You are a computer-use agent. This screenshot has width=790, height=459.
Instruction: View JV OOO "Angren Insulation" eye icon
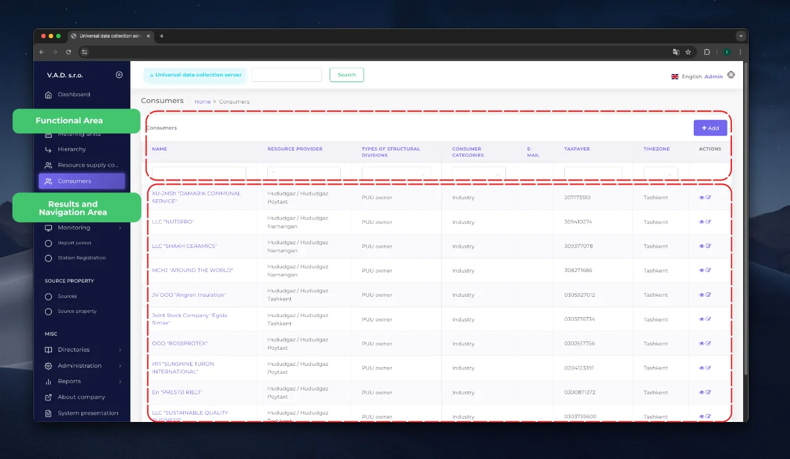tap(702, 295)
